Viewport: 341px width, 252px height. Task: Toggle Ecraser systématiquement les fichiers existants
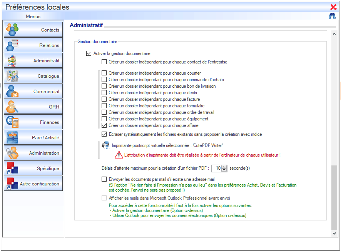(x=104, y=134)
